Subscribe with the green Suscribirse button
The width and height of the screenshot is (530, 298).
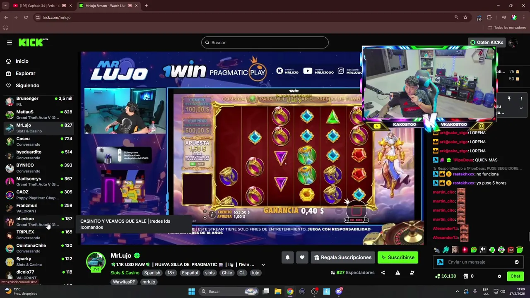click(397, 257)
